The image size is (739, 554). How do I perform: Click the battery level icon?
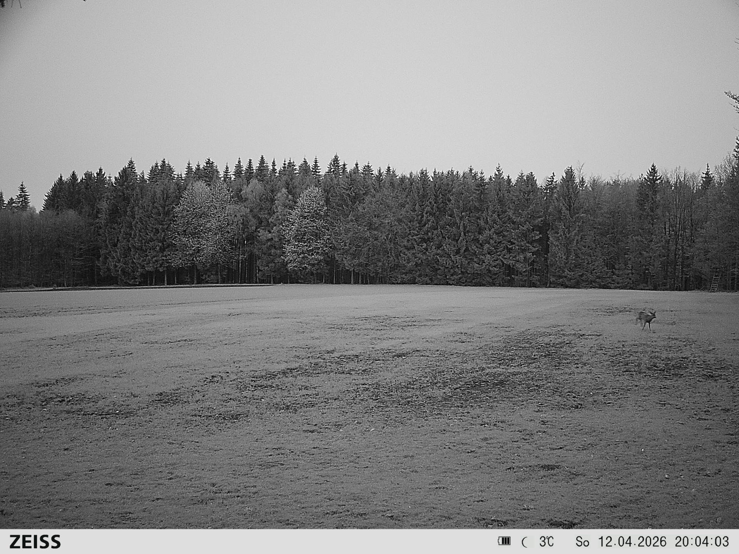tap(504, 541)
